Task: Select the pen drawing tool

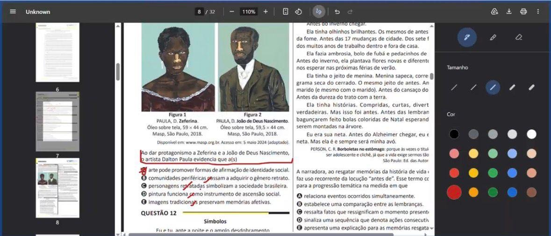Action: [x=466, y=37]
